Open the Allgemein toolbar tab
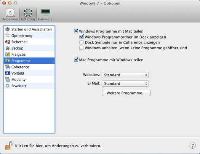The height and width of the screenshot is (154, 200). (x=10, y=14)
